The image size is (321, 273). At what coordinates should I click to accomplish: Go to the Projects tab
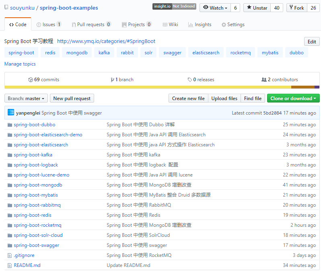pyautogui.click(x=137, y=25)
